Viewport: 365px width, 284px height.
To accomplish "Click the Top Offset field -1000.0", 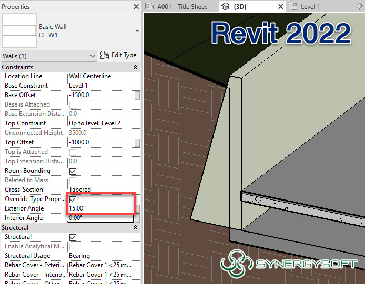I will click(101, 142).
